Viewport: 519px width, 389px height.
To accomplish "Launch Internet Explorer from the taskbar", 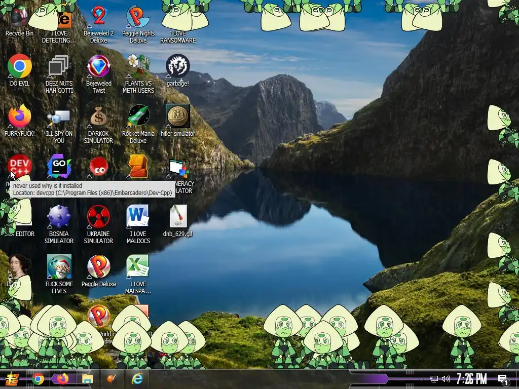I will point(137,379).
